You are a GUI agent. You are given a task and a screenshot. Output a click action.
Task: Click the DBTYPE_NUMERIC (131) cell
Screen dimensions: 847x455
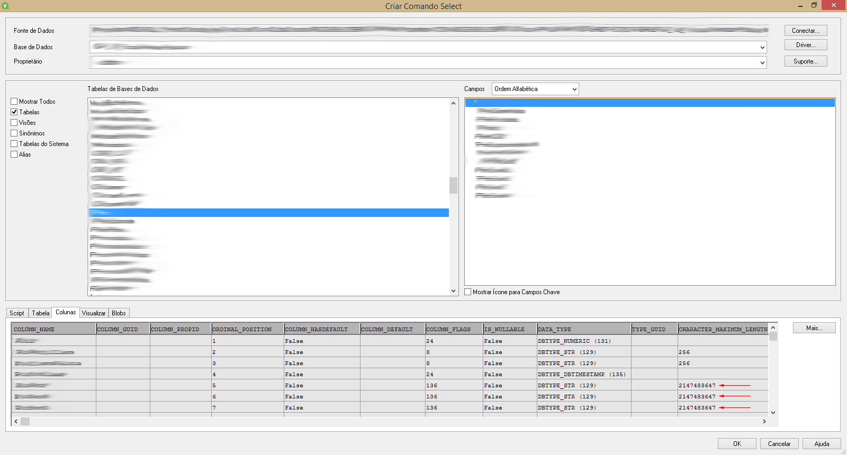pos(584,341)
